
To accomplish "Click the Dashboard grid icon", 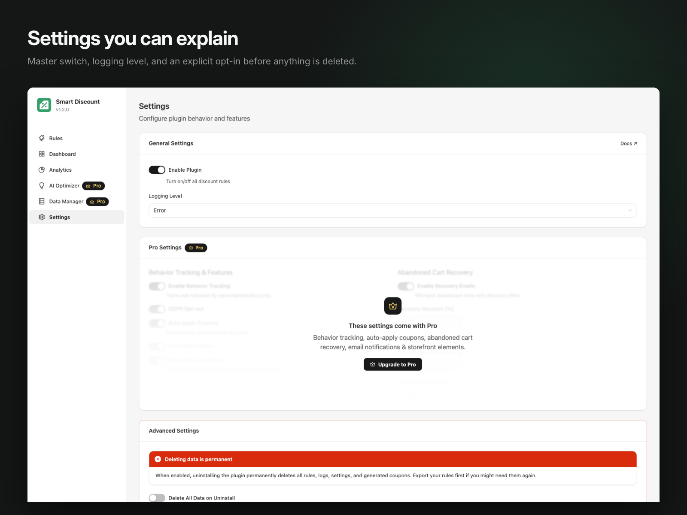I will [42, 154].
